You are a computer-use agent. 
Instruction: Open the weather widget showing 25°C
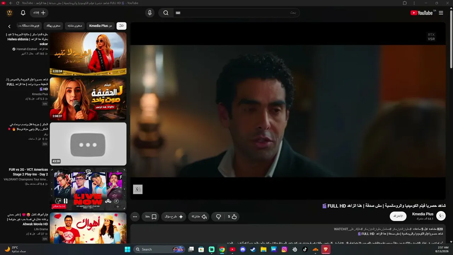tap(15, 249)
